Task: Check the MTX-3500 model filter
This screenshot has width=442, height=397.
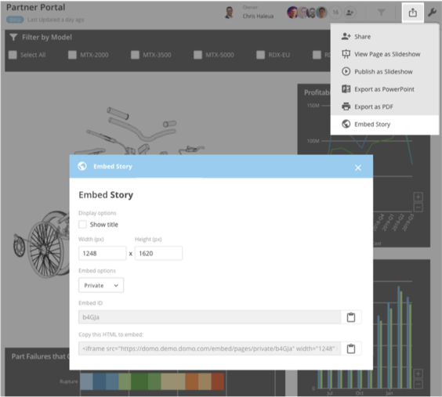Action: (135, 55)
